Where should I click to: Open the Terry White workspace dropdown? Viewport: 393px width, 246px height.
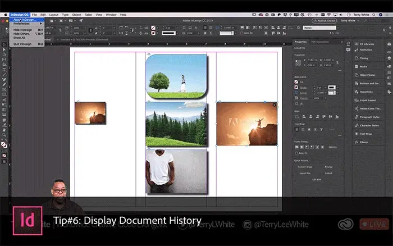coord(351,20)
